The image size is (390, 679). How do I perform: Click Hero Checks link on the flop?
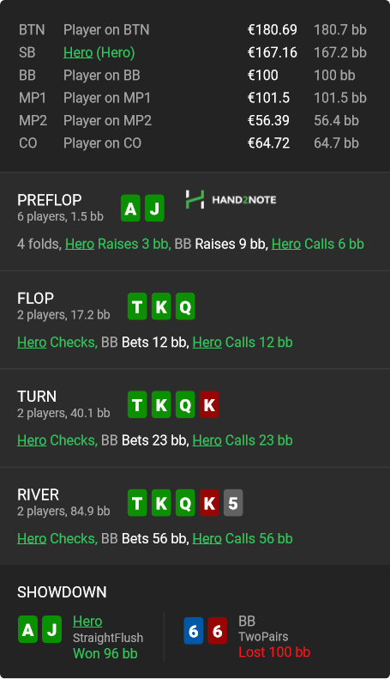click(x=57, y=343)
